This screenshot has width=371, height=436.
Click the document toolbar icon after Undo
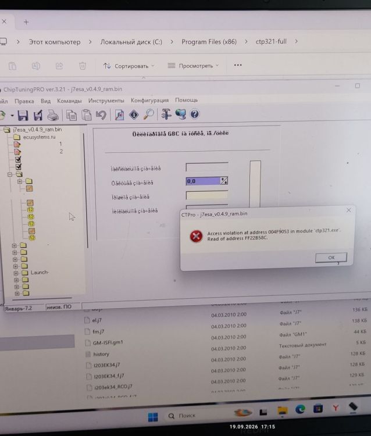[x=119, y=115]
